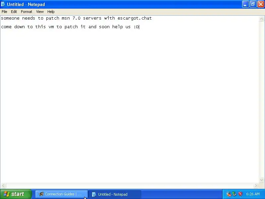Open the Edit menu
Screen dimensions: 265x199
click(x=14, y=12)
